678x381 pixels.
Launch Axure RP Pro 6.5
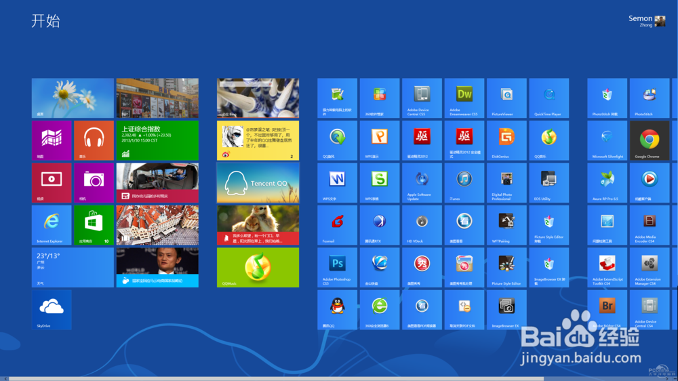(x=607, y=183)
